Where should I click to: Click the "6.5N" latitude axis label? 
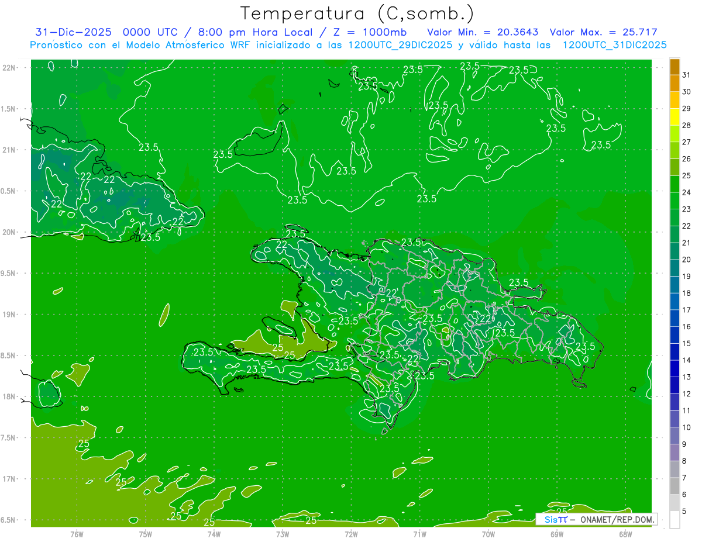coord(8,520)
